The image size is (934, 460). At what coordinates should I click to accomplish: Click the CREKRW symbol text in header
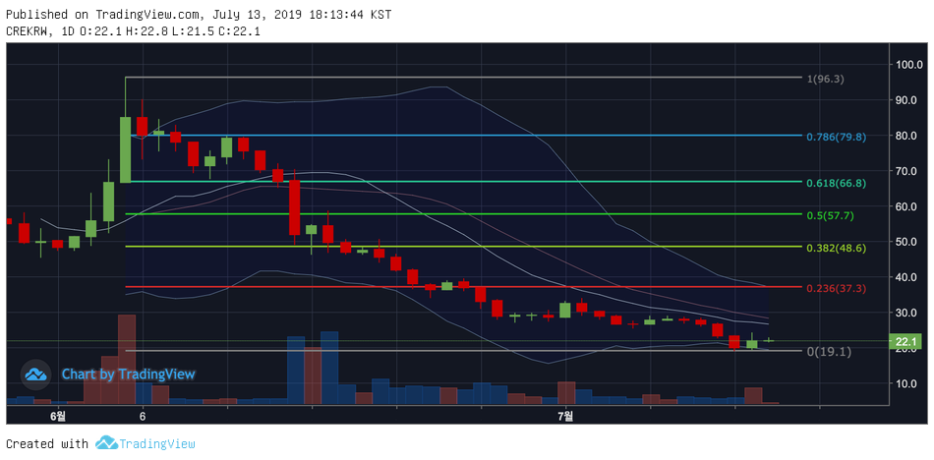pyautogui.click(x=29, y=31)
